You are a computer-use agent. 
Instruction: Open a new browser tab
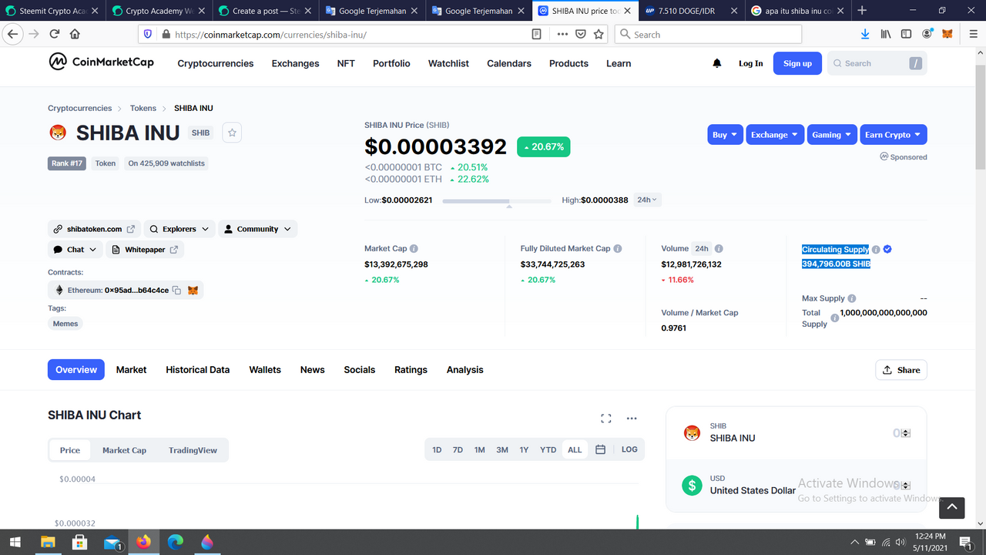click(861, 11)
